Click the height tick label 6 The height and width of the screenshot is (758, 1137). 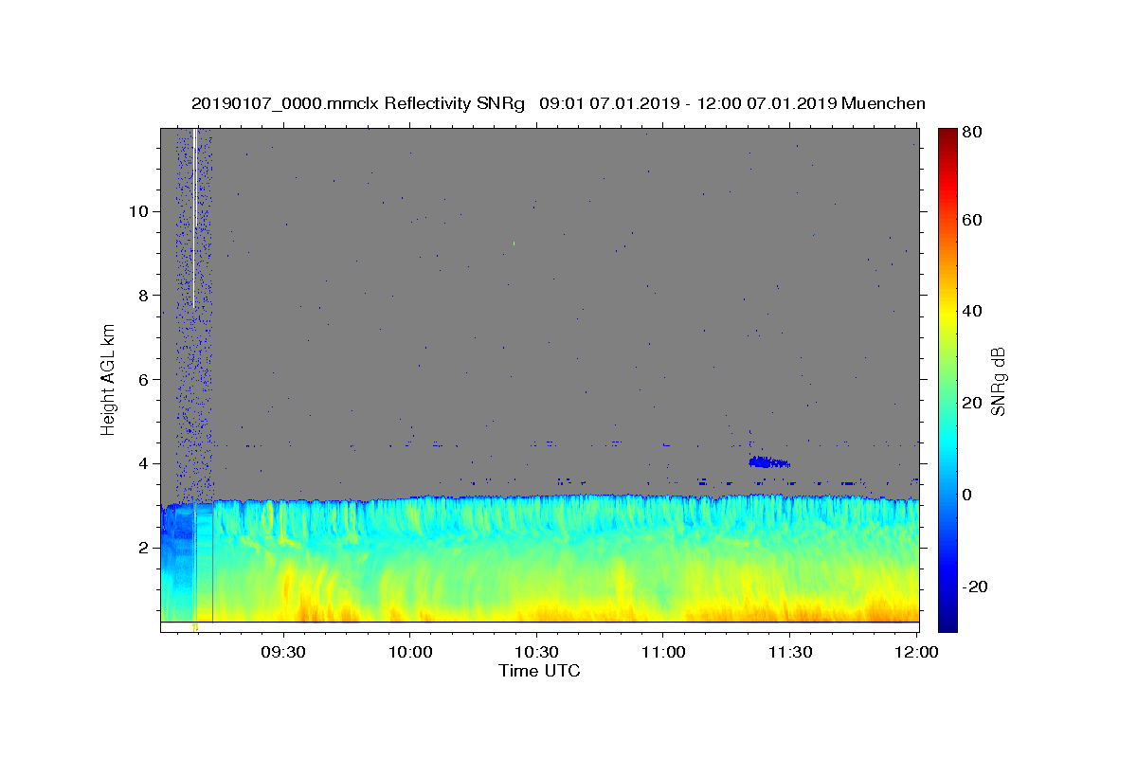pos(142,379)
